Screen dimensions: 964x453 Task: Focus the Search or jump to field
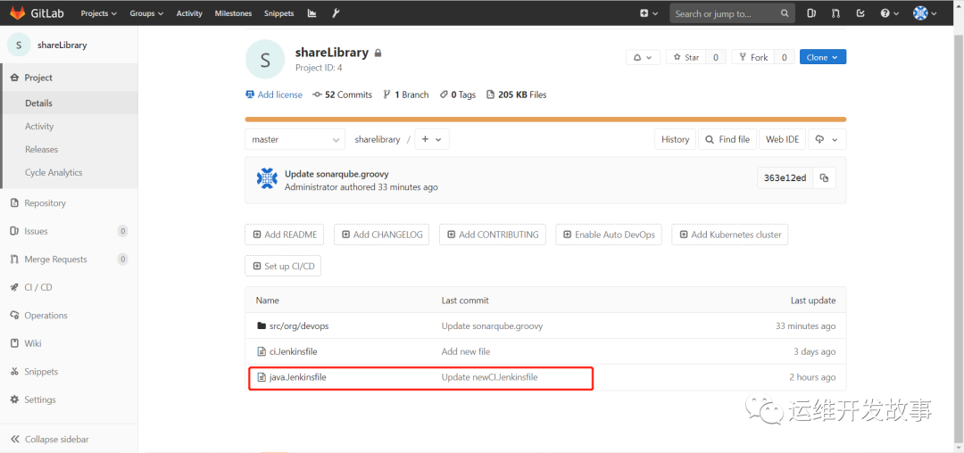pos(732,12)
